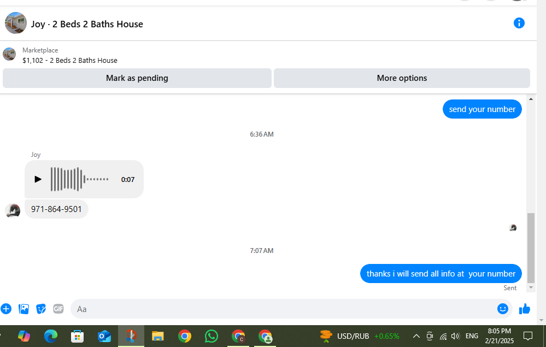Click Joy · 2 Beds 2 Baths House title
The width and height of the screenshot is (546, 347).
(87, 24)
